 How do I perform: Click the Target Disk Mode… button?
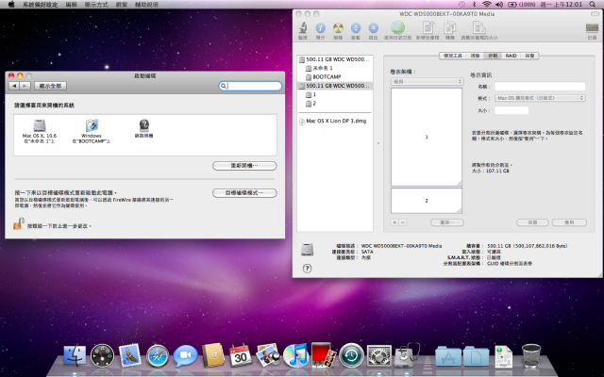coord(244,192)
